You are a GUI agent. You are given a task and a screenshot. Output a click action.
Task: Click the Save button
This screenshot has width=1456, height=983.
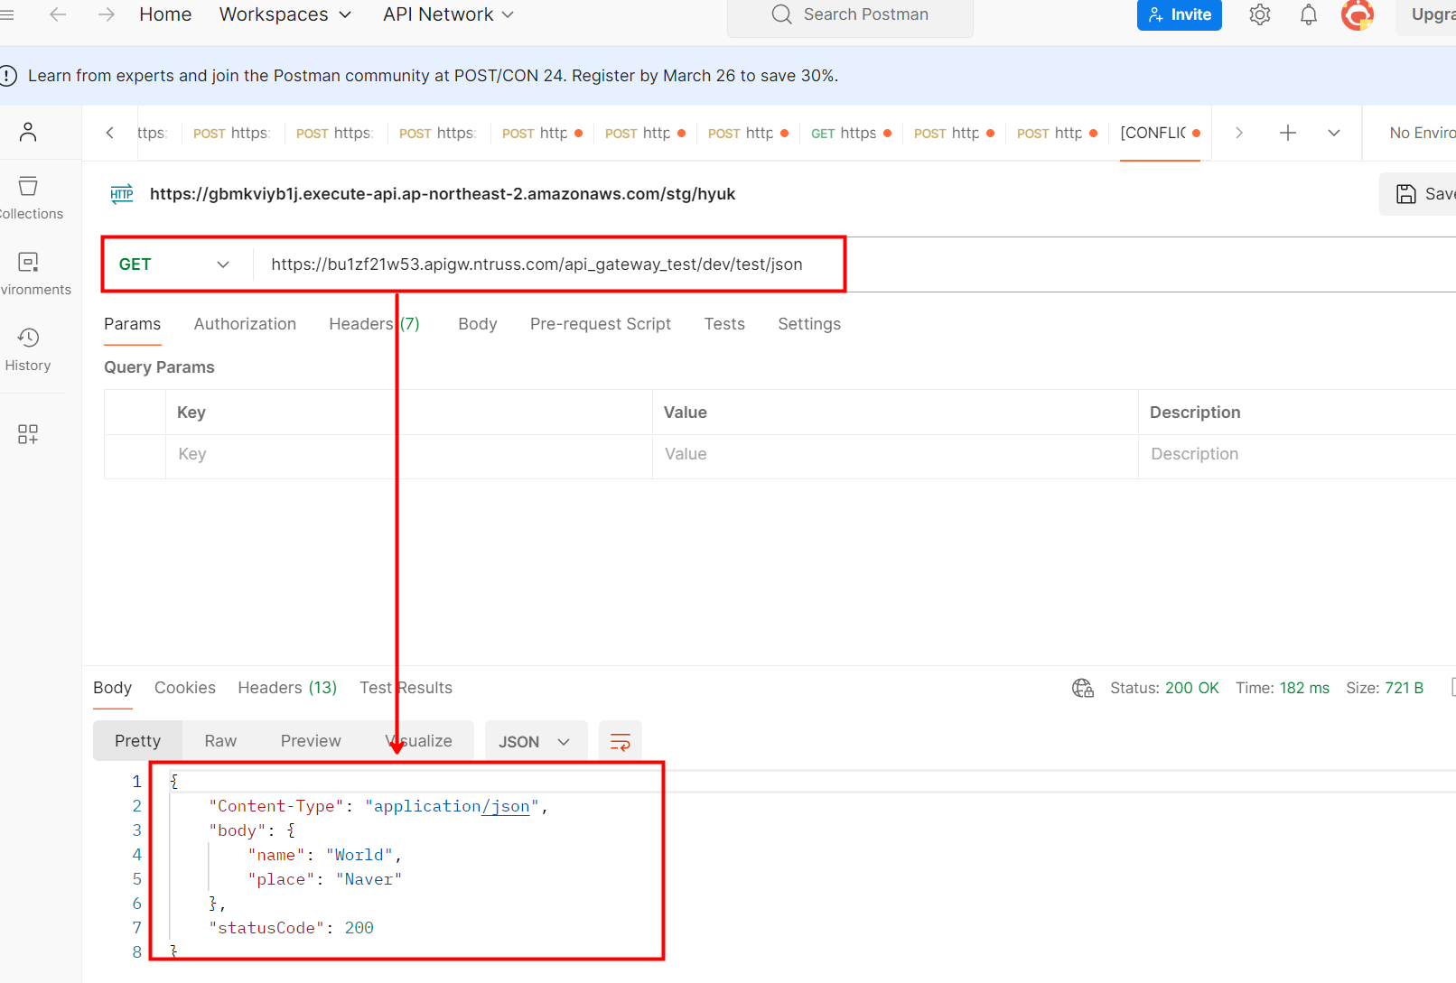tap(1419, 194)
